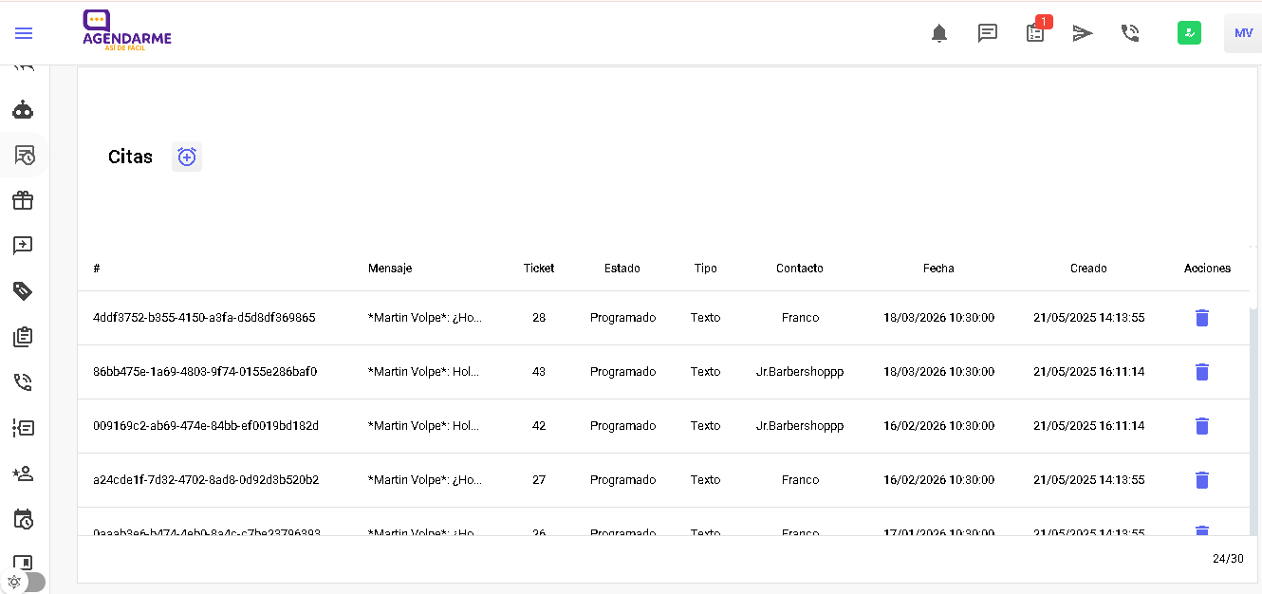Delete the cita for ticket 43
The image size is (1262, 594).
click(x=1202, y=372)
